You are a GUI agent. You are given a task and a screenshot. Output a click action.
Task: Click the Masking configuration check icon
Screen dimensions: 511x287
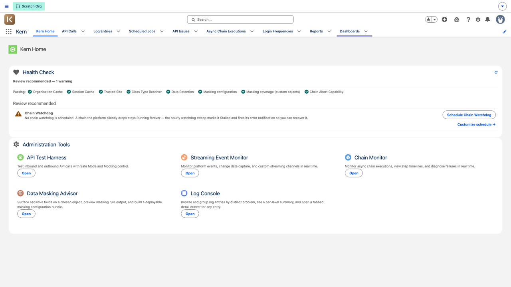pos(200,92)
